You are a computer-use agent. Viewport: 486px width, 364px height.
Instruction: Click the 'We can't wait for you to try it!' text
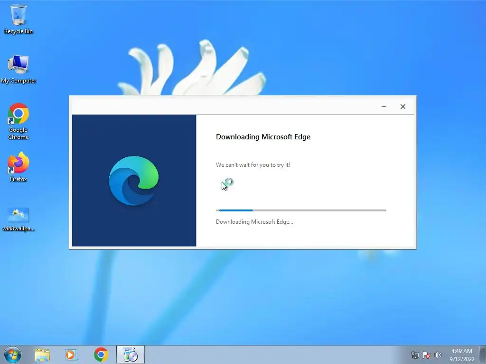pos(253,165)
